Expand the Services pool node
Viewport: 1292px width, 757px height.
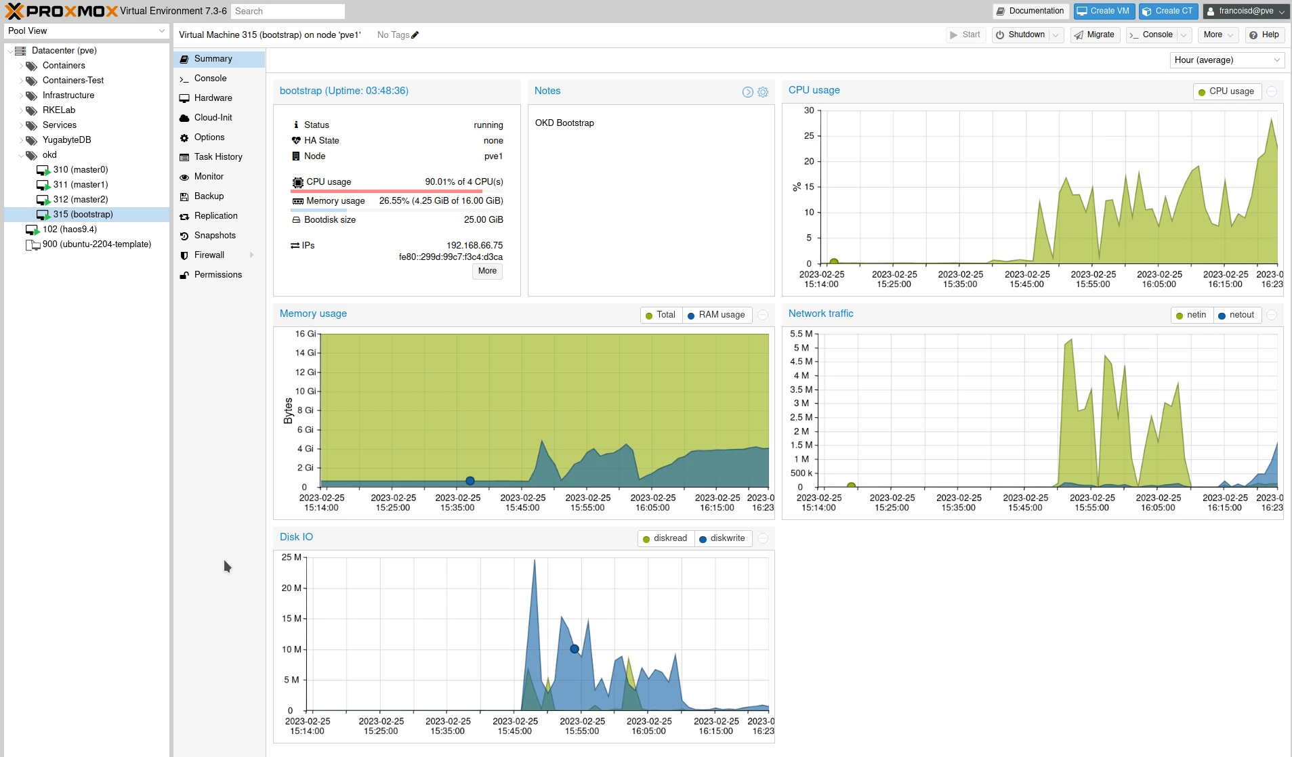tap(20, 125)
